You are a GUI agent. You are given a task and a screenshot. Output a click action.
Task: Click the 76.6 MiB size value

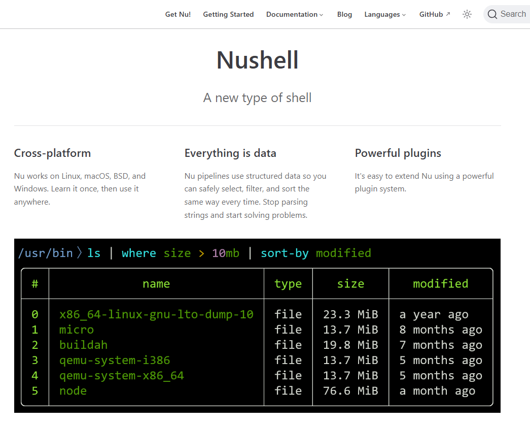pos(350,391)
